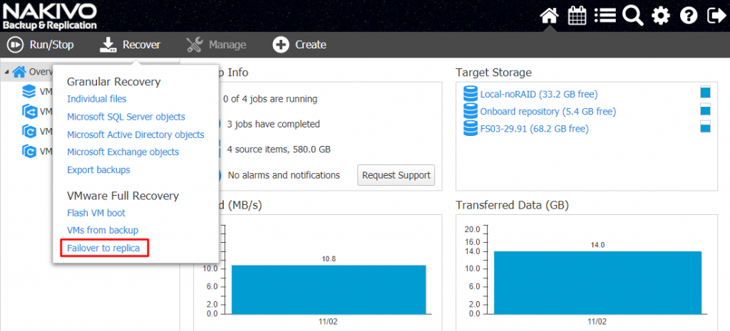Screen dimensions: 730x331
Task: Open the Home dashboard icon
Action: [550, 17]
